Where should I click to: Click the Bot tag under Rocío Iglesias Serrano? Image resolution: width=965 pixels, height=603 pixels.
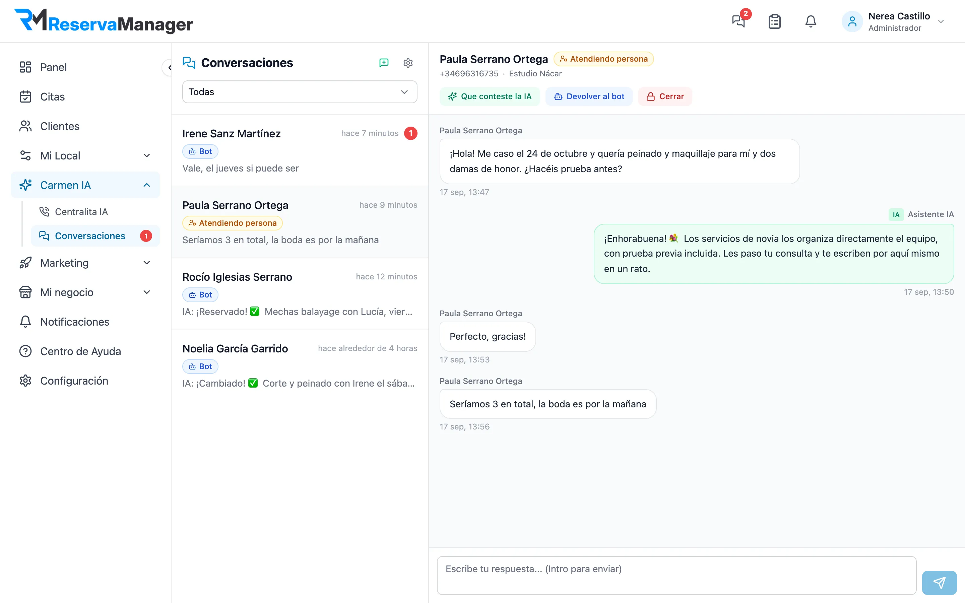pyautogui.click(x=200, y=295)
